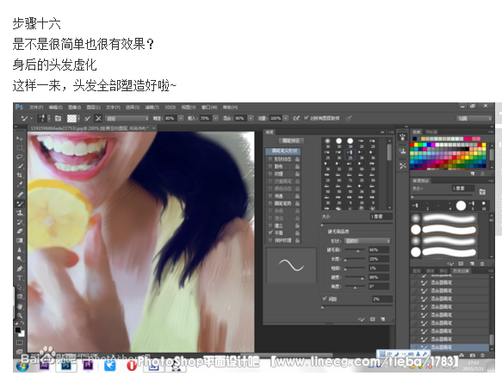Open the workspace switcher dropdown
Image resolution: width=502 pixels, height=376 pixels.
click(x=474, y=119)
